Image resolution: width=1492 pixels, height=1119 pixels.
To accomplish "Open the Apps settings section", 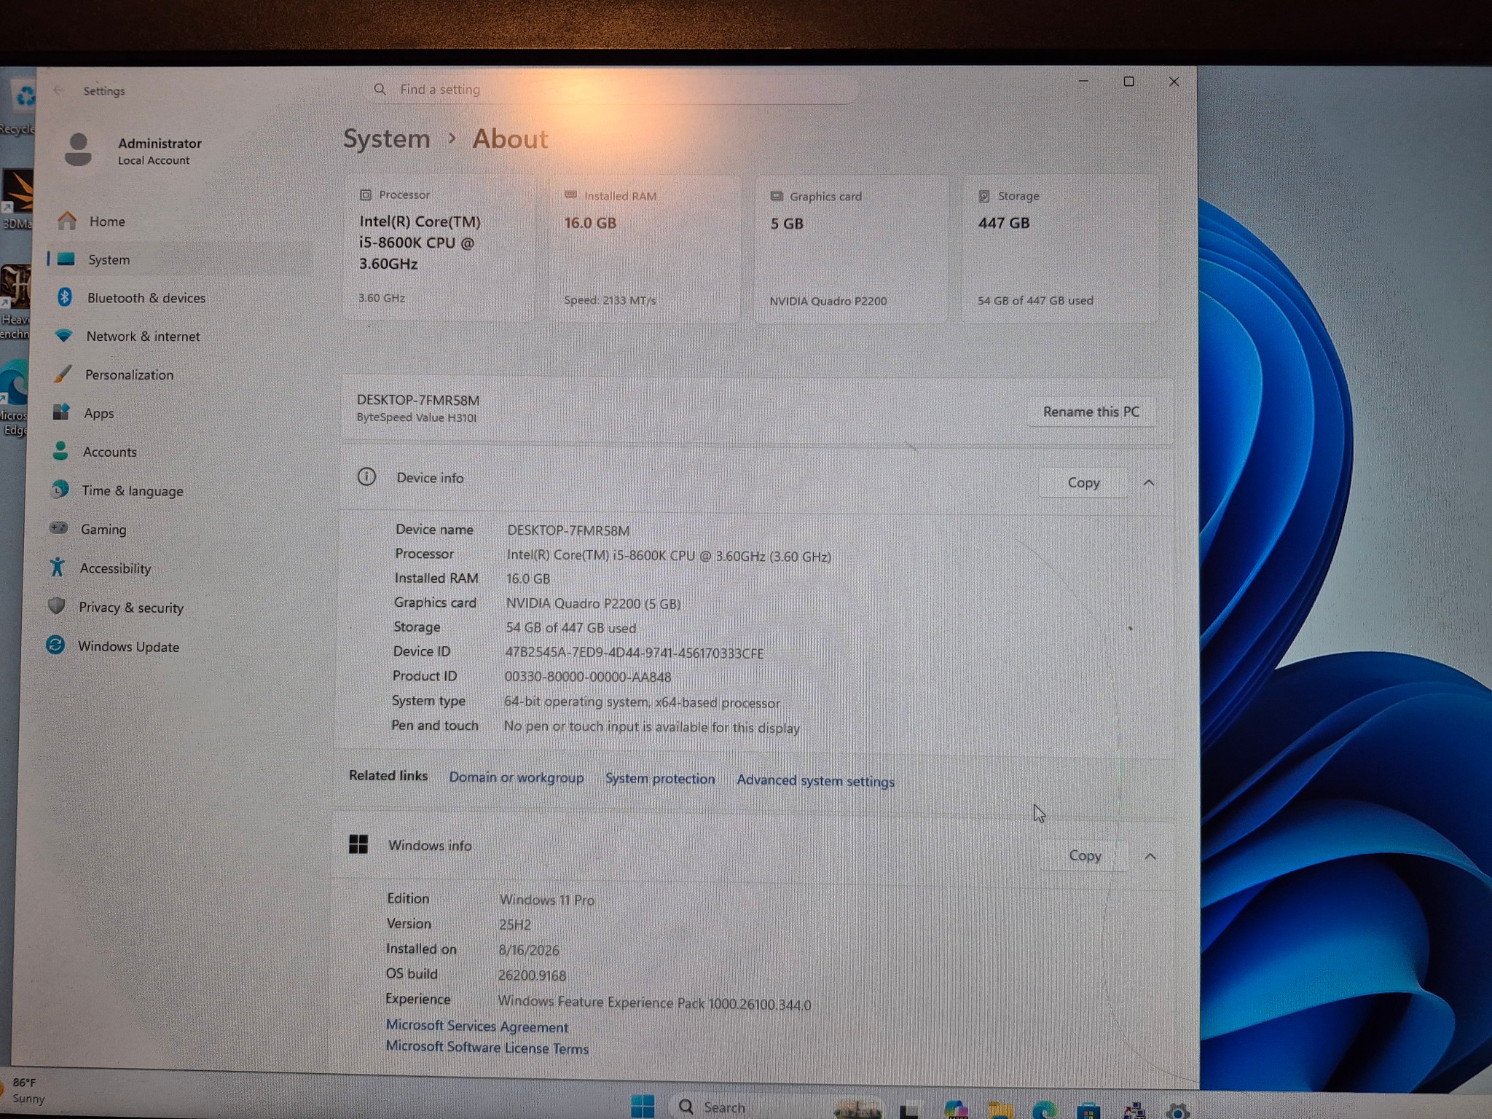I will 98,414.
